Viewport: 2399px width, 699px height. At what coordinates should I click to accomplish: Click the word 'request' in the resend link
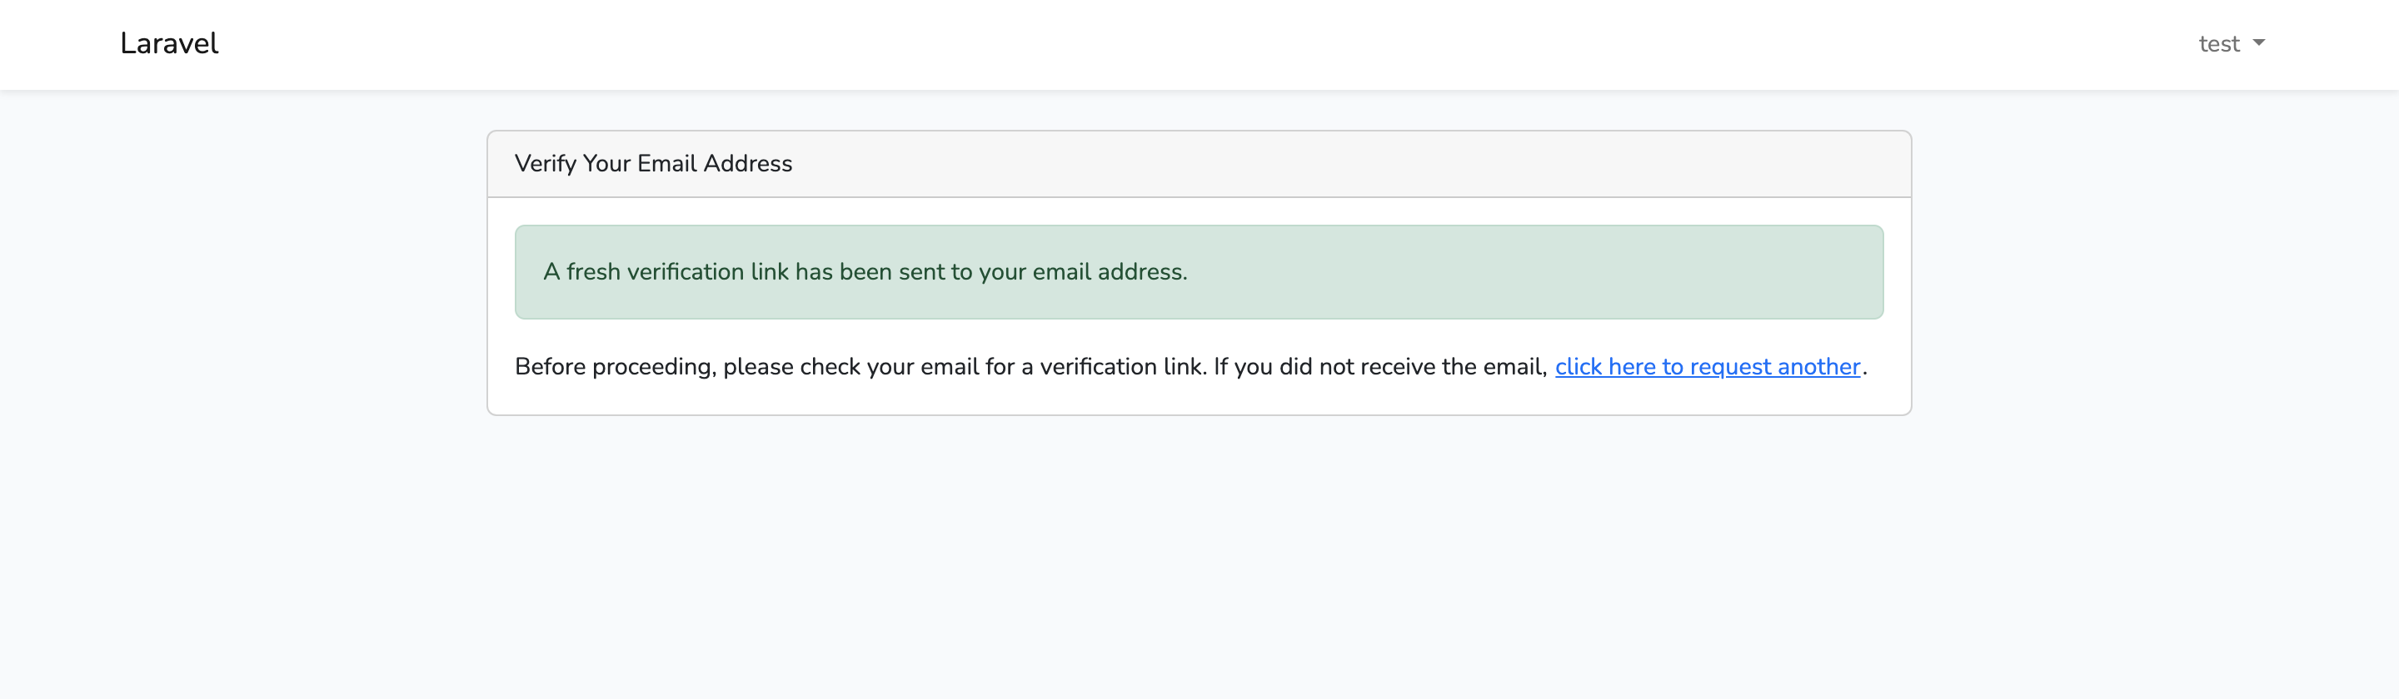(1730, 368)
